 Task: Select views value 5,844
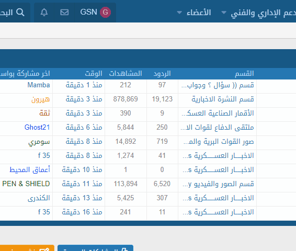click(x=126, y=128)
